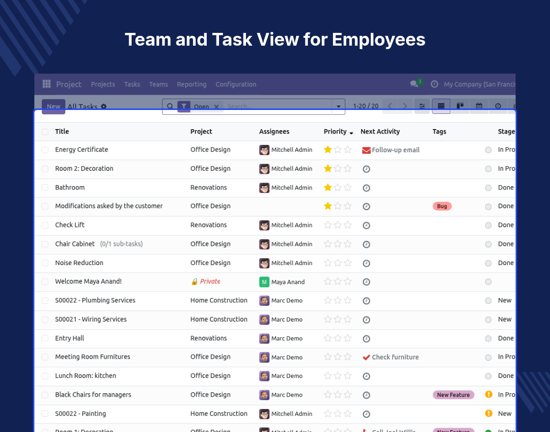Tick the Energy Certificate row checkbox
The width and height of the screenshot is (550, 432).
pyautogui.click(x=45, y=150)
